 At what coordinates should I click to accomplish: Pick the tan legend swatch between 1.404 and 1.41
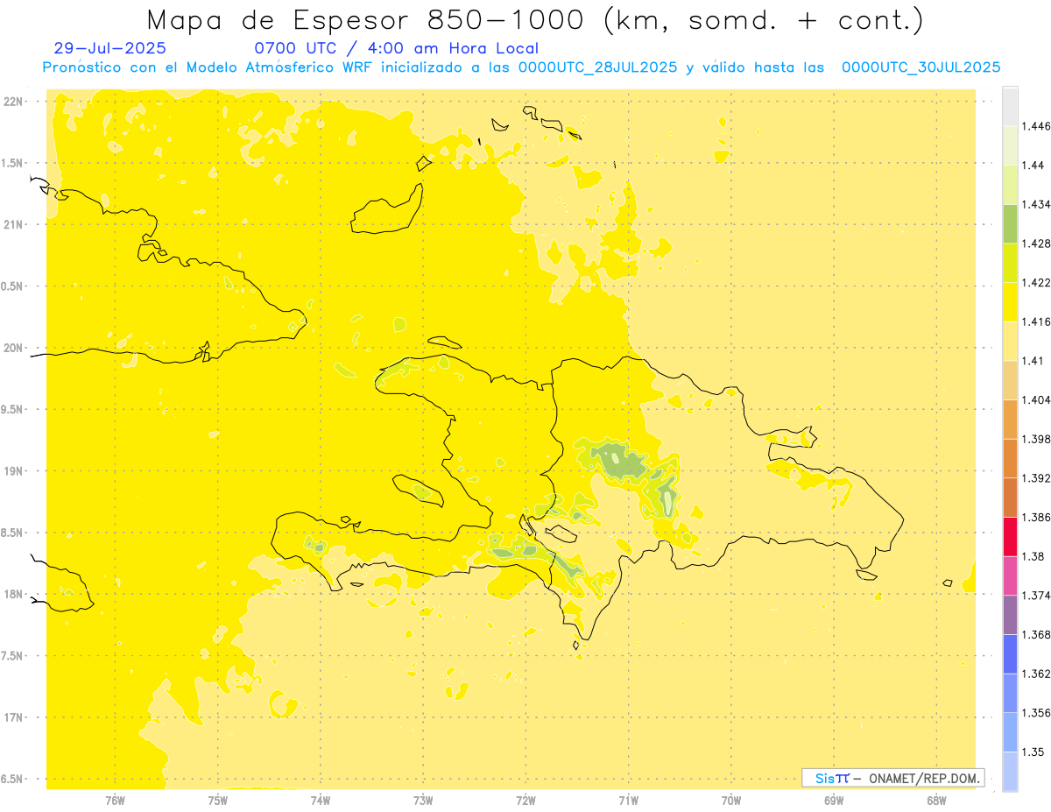1010,380
